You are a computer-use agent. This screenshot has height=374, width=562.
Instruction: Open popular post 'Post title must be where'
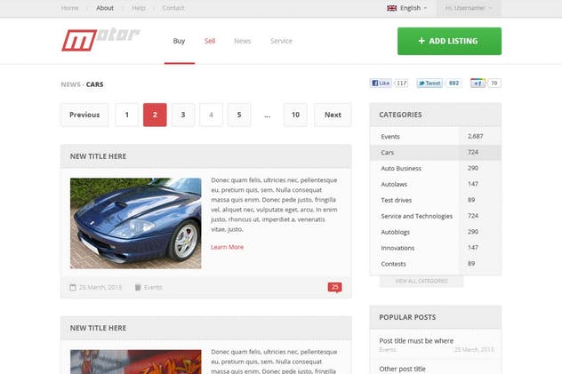coord(416,341)
